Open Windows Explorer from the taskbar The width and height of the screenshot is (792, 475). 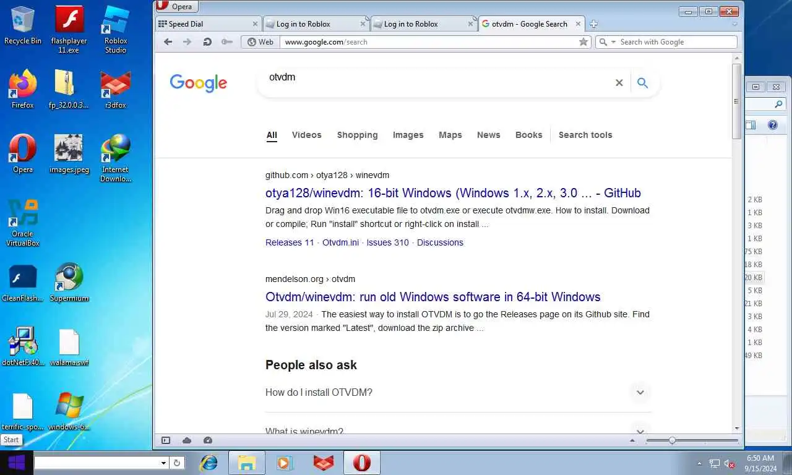click(x=246, y=463)
